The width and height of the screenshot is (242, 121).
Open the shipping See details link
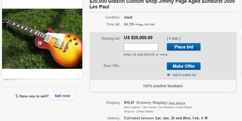tap(177, 103)
